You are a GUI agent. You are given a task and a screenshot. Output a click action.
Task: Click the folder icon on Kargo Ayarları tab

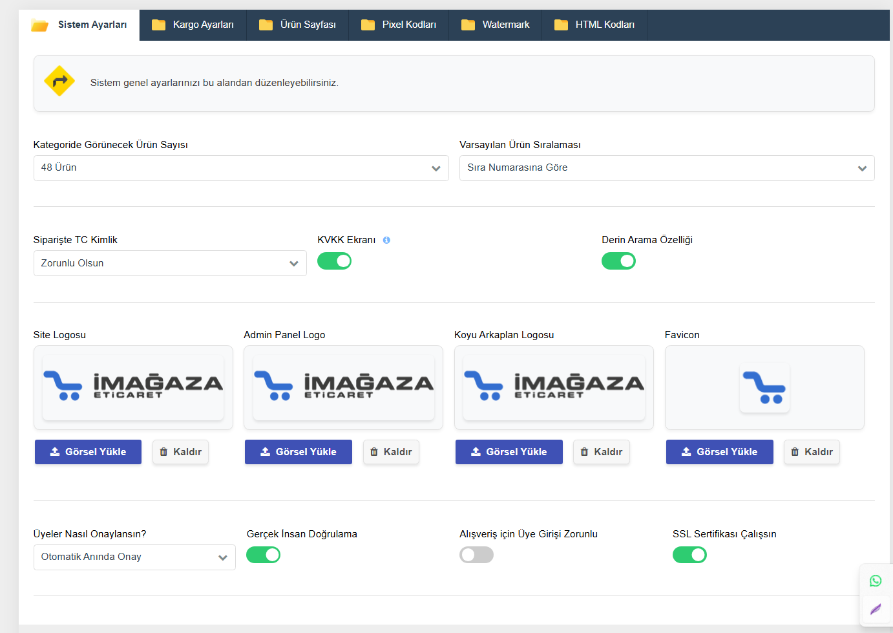(158, 25)
